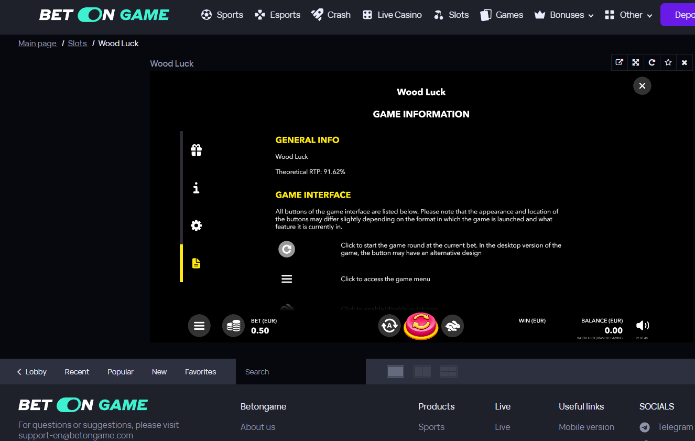Focus the game Search field

[x=301, y=372]
